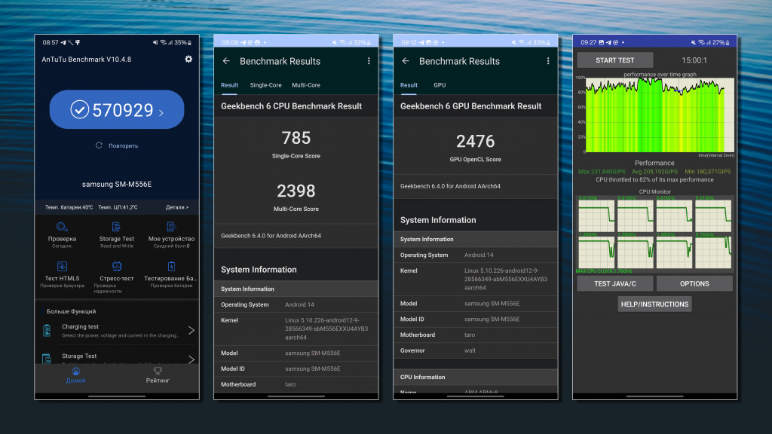
Task: Open Storage Test list row chevron
Action: click(x=191, y=359)
